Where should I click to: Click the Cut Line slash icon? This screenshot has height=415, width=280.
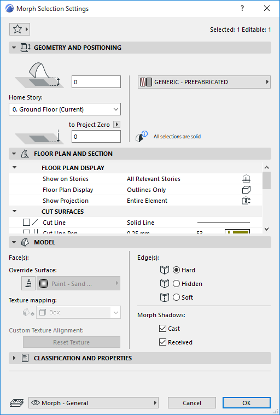tap(35, 223)
